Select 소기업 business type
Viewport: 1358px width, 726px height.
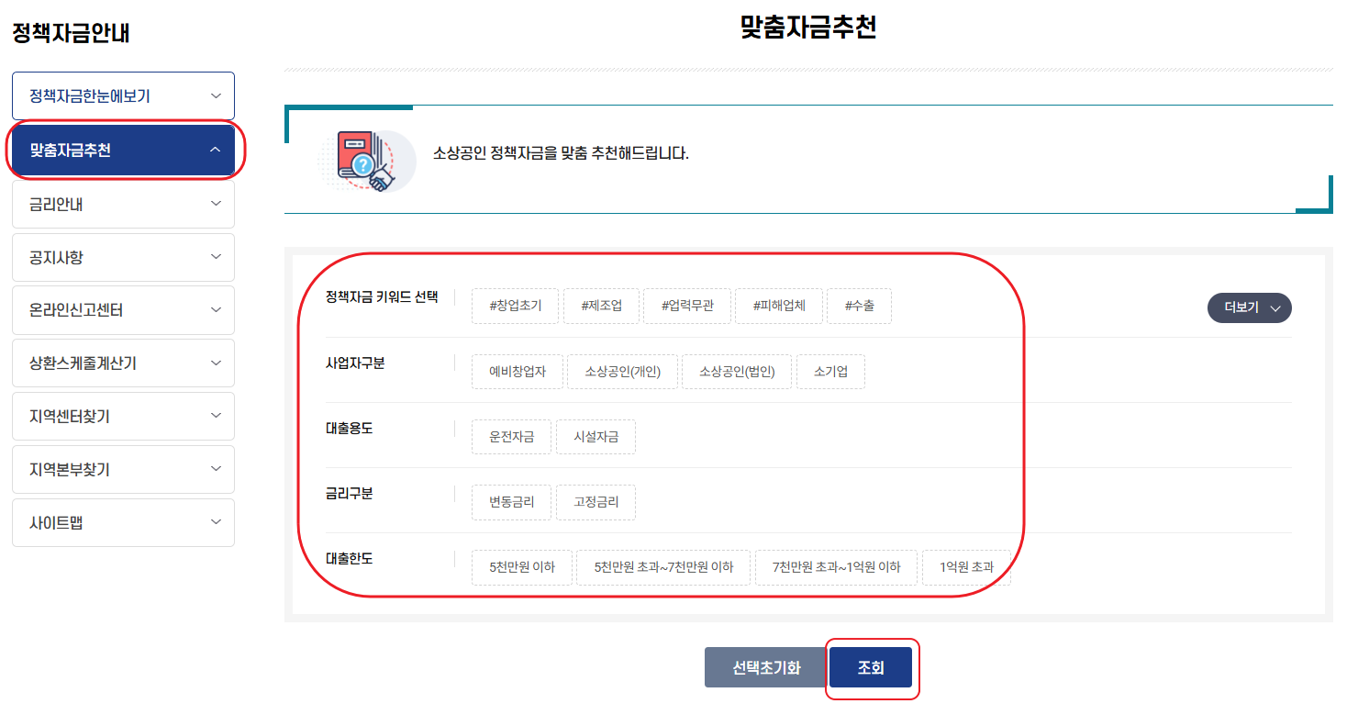click(x=830, y=372)
